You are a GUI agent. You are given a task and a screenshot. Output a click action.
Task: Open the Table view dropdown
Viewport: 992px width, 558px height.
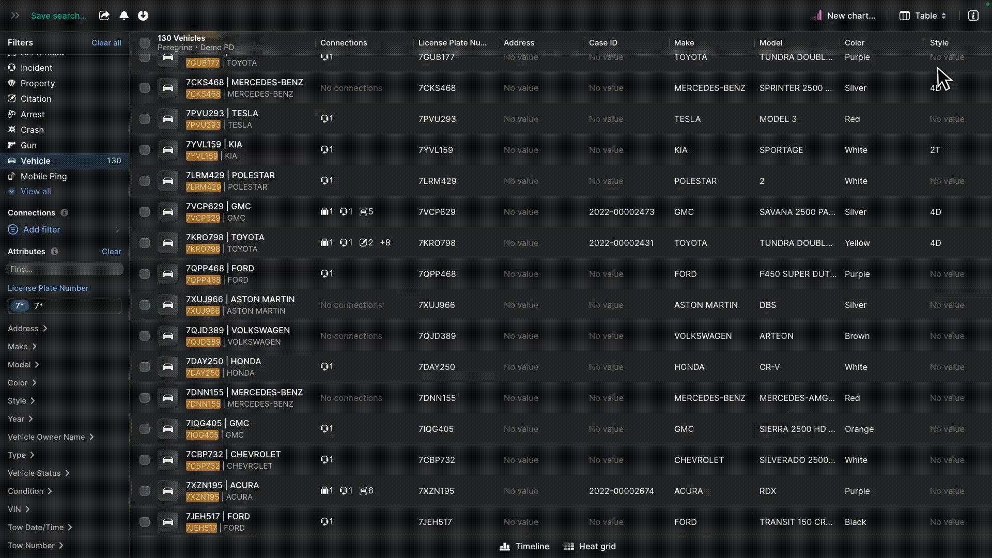click(x=923, y=16)
